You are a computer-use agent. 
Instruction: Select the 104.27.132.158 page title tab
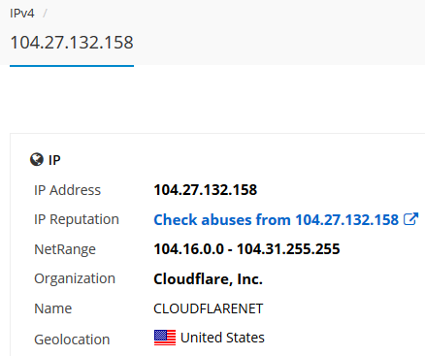click(x=72, y=43)
